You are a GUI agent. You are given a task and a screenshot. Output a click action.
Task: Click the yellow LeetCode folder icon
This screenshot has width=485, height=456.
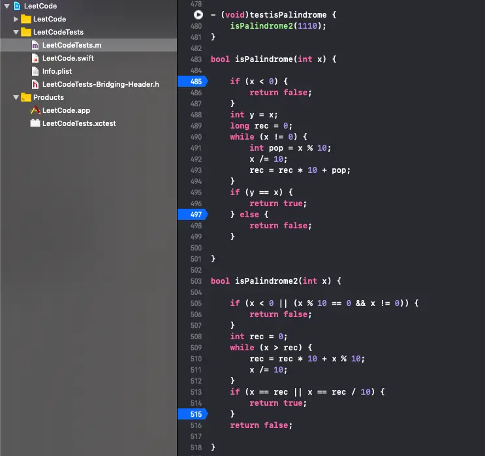point(26,19)
